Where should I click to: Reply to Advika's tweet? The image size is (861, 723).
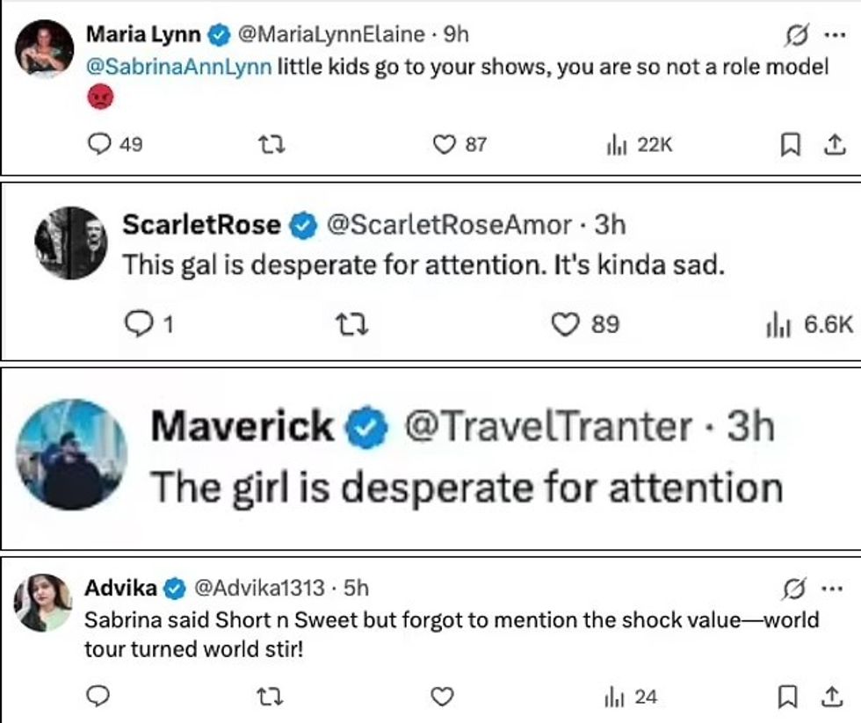pos(99,697)
